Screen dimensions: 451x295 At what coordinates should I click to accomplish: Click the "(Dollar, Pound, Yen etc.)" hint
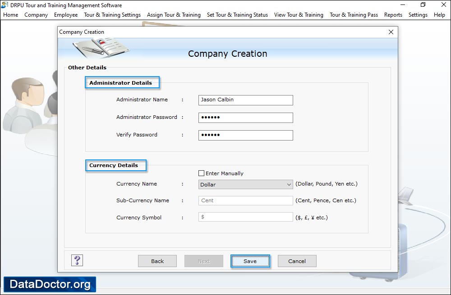tap(327, 184)
